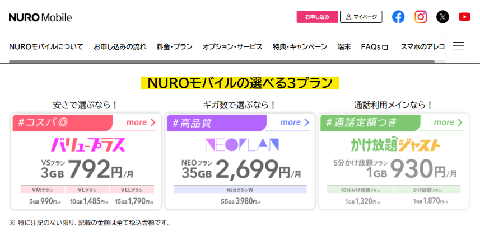Click the NEOプラン 35GB 2,699円 price

[x=241, y=169]
